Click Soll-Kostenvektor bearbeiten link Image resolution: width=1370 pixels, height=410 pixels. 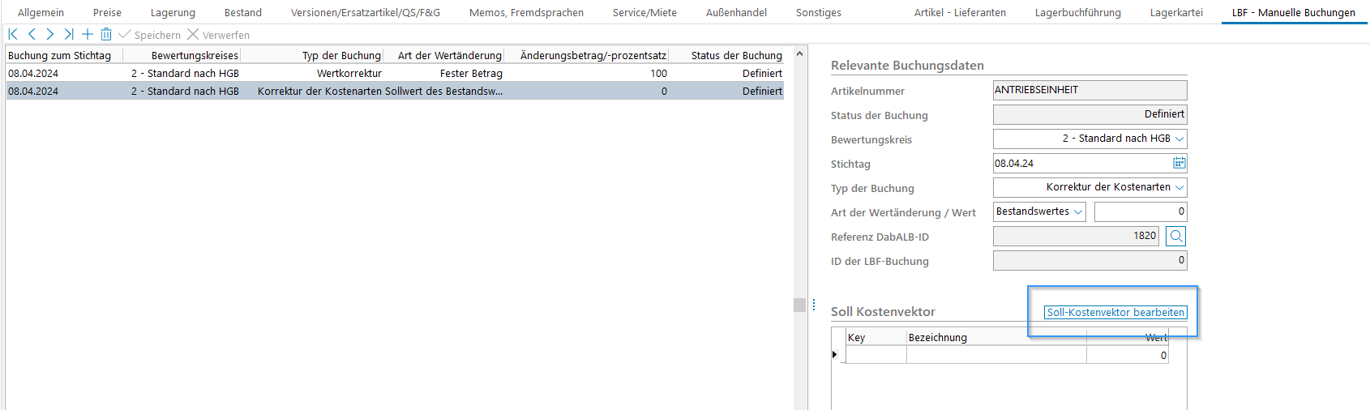click(x=1115, y=312)
